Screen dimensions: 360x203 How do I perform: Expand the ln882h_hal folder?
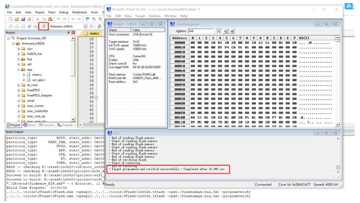click(19, 54)
